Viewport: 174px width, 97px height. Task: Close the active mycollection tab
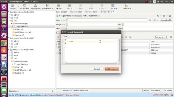[114, 12]
